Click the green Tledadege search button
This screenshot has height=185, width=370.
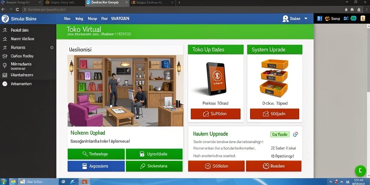tap(96, 154)
